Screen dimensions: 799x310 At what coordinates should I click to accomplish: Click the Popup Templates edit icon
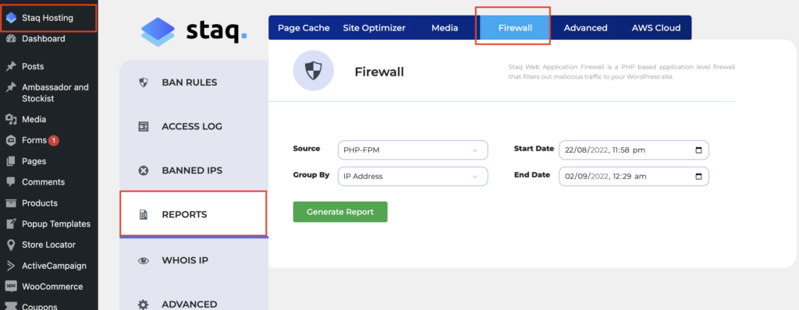11,224
